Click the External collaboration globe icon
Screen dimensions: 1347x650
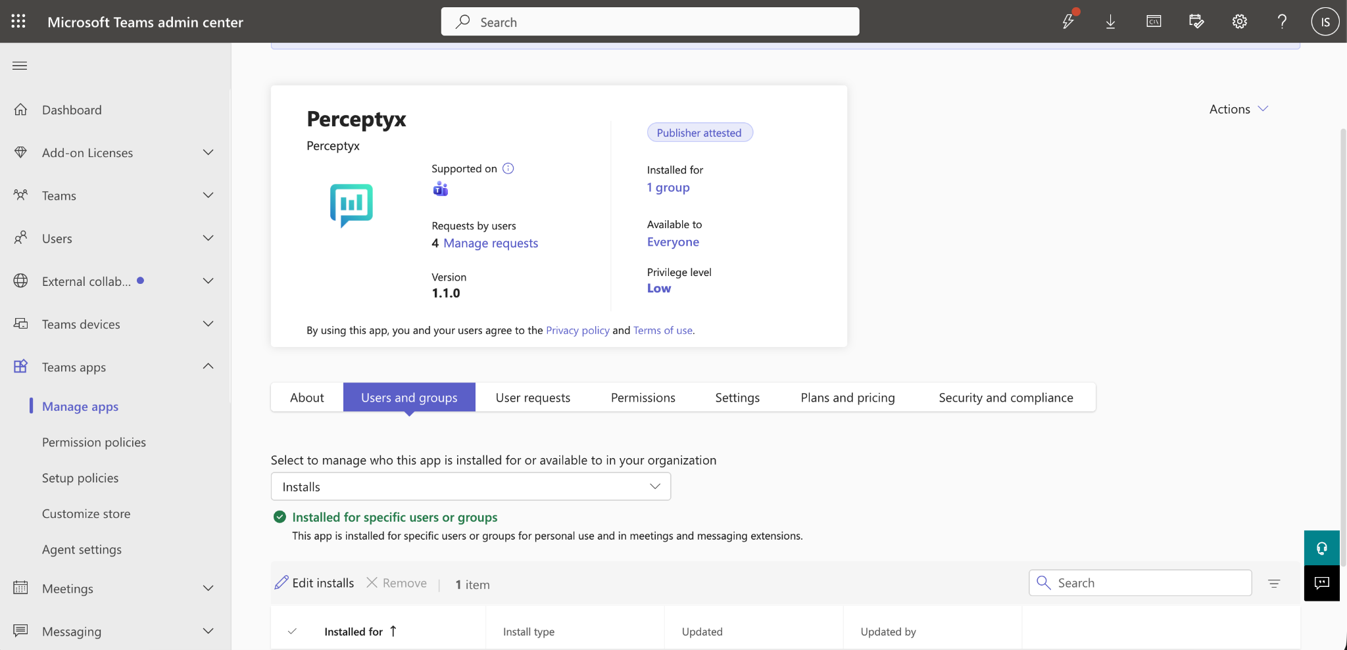coord(21,281)
